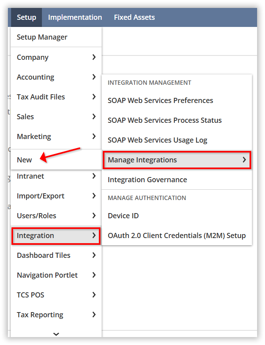Open the Device ID entry
This screenshot has height=345, width=265.
177,215
